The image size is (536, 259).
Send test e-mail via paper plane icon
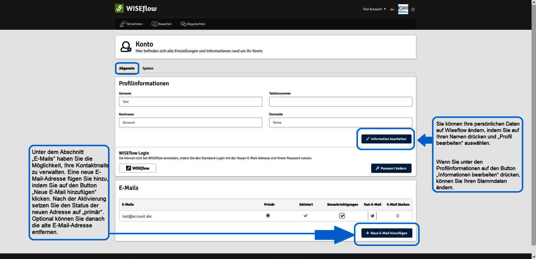(372, 216)
